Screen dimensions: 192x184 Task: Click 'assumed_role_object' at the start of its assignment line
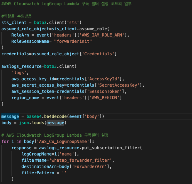(x=25, y=29)
